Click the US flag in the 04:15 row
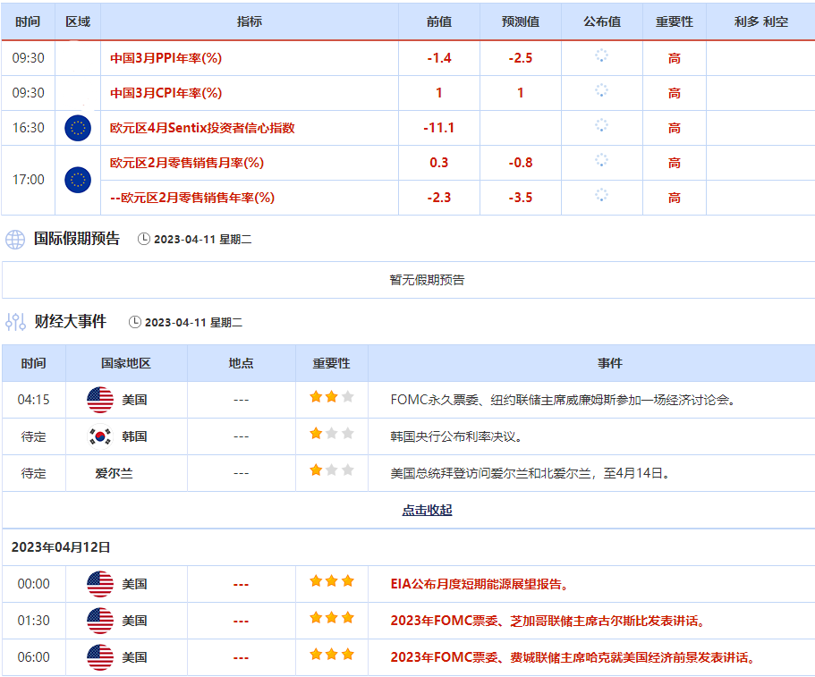815x677 pixels. (x=99, y=400)
